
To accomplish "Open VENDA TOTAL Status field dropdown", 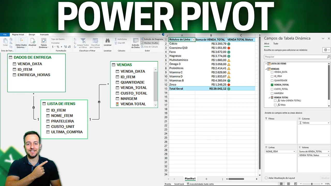I will tap(328, 155).
